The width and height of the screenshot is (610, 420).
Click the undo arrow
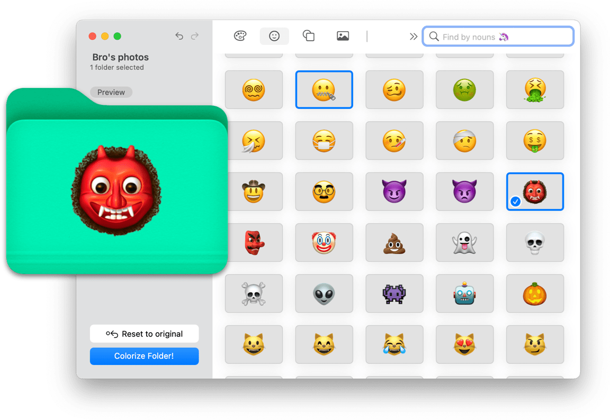pos(179,36)
